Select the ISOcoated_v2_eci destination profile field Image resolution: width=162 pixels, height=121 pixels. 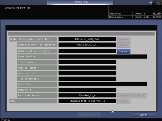point(87,95)
